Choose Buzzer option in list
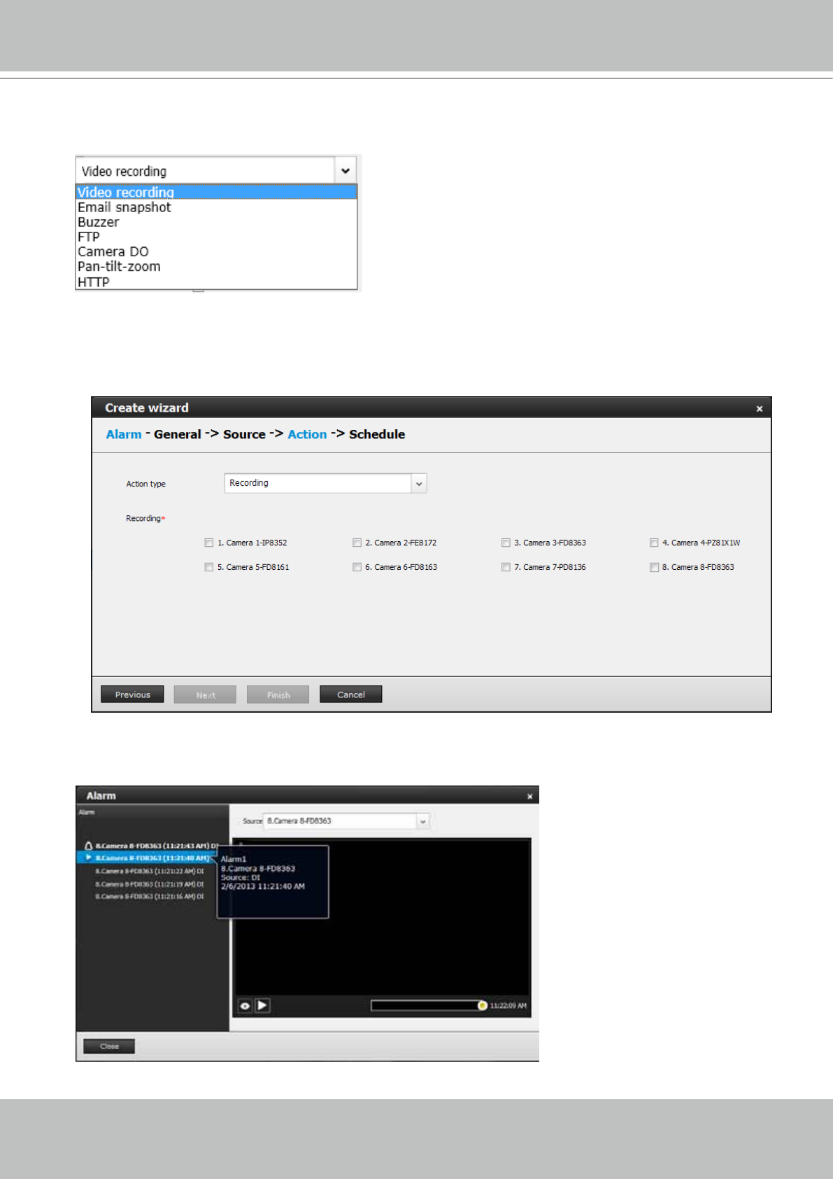Screen dimensions: 833x1179 click(x=216, y=222)
